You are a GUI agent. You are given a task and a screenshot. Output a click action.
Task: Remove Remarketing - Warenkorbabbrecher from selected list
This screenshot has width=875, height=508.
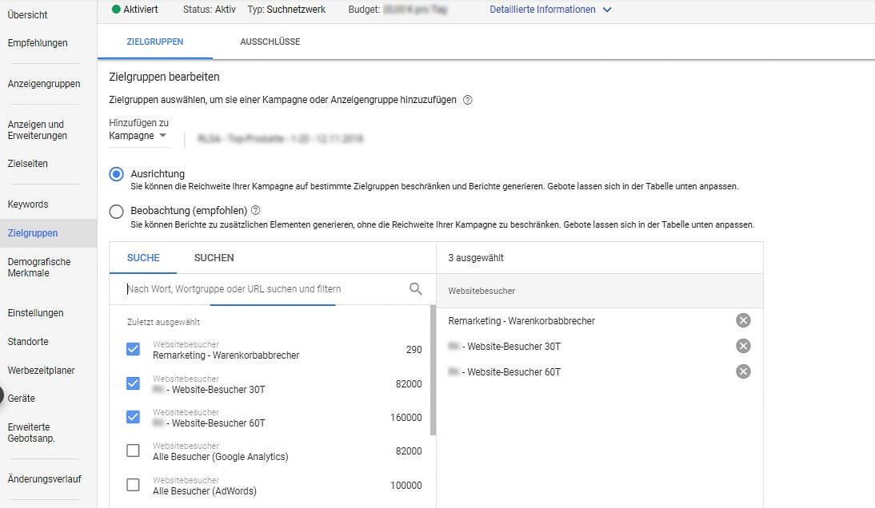coord(743,320)
